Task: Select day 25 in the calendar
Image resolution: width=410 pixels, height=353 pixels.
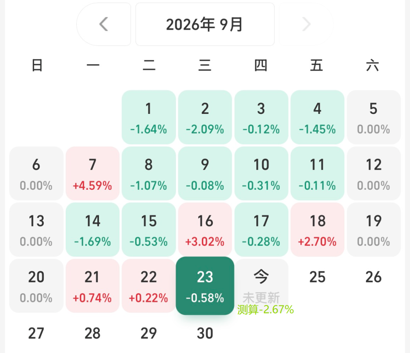Action: [317, 277]
